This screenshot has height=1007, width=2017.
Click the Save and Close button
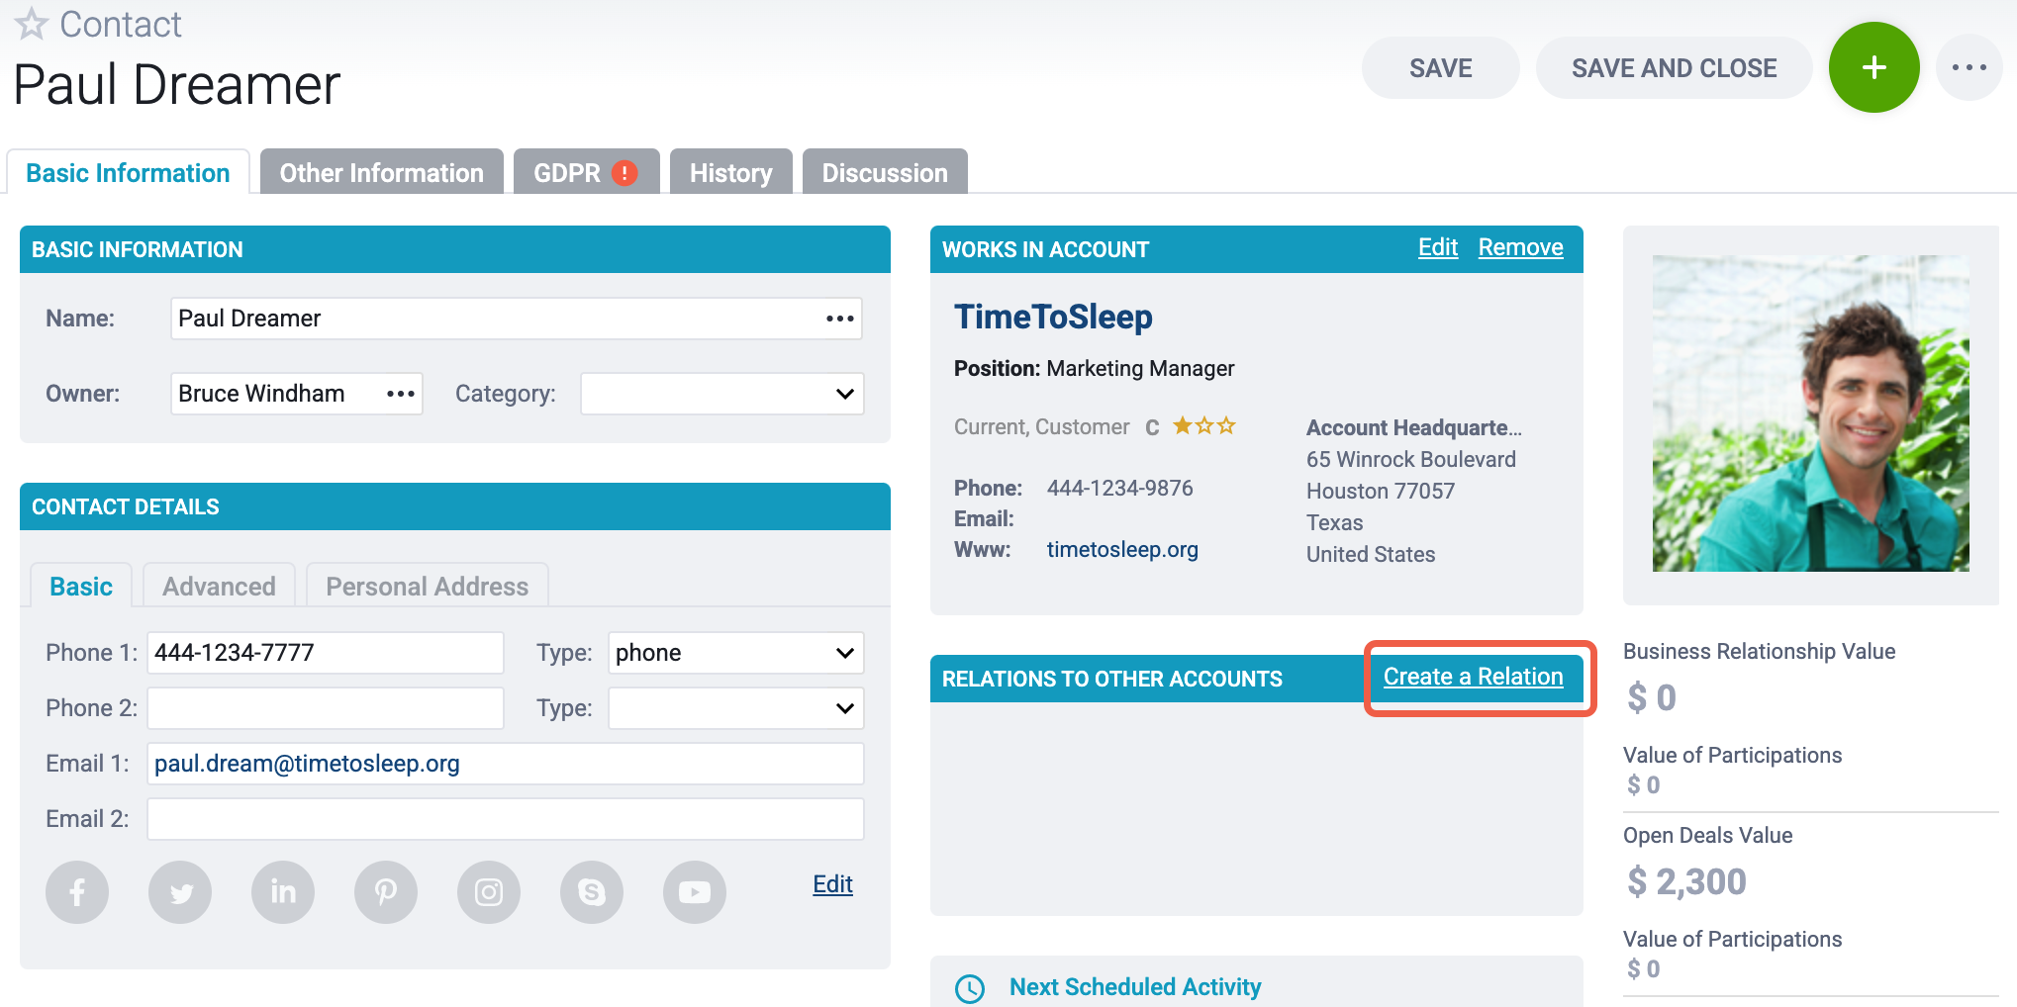tap(1675, 67)
